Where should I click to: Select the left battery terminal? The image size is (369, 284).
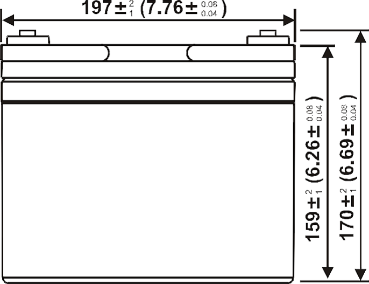[28, 39]
